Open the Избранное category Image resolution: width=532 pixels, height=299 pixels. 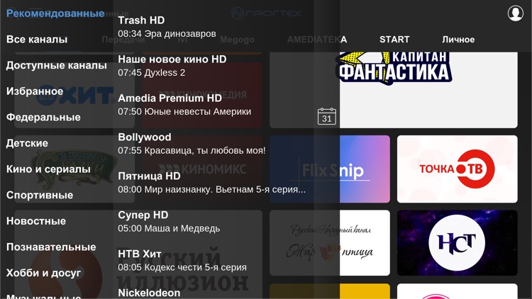pos(35,91)
